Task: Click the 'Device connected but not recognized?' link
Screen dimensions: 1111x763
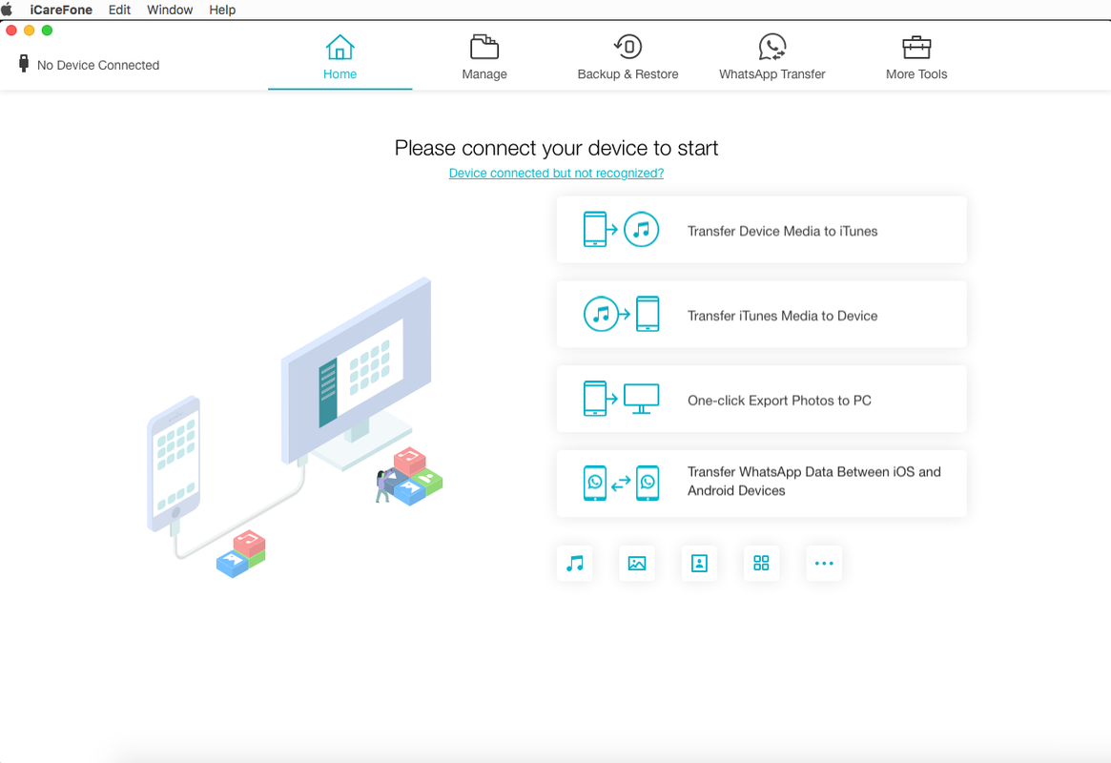Action: (x=556, y=173)
